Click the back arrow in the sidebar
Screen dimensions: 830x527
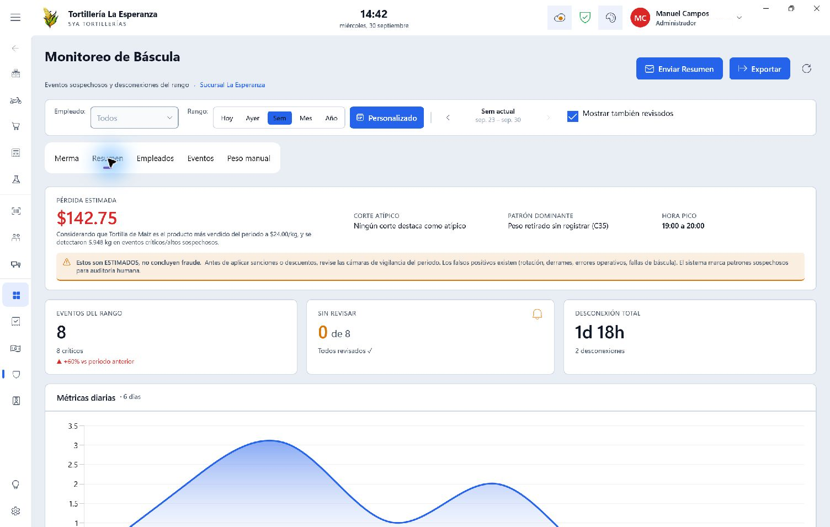point(15,49)
